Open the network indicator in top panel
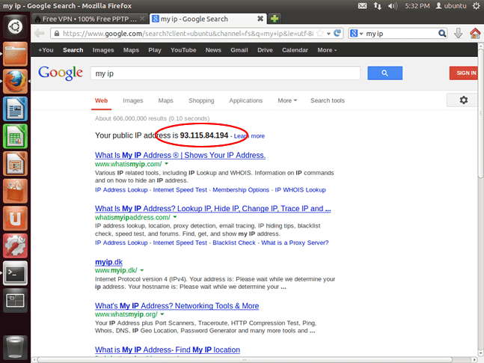This screenshot has height=363, width=484. pyautogui.click(x=378, y=6)
